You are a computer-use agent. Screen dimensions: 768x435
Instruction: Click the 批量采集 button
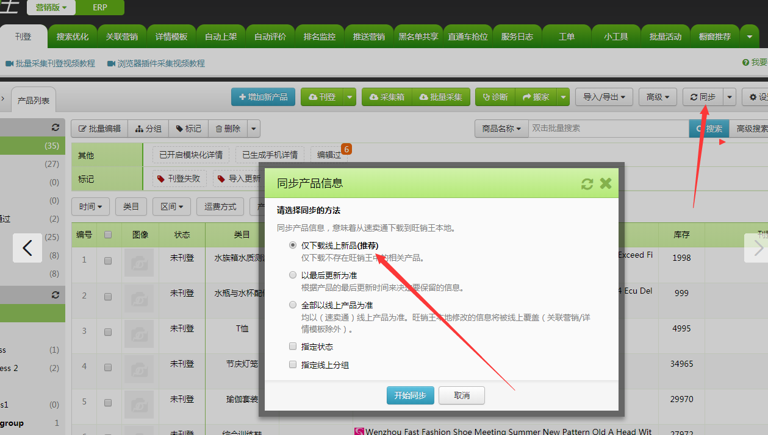(440, 97)
